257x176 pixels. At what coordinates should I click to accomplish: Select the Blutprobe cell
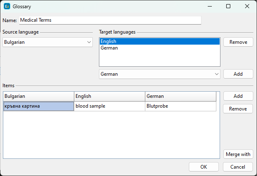pyautogui.click(x=181, y=106)
